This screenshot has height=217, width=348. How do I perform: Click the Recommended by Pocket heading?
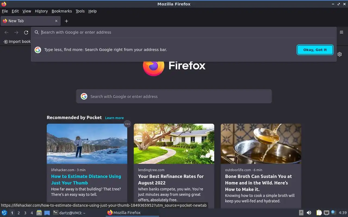(x=74, y=117)
